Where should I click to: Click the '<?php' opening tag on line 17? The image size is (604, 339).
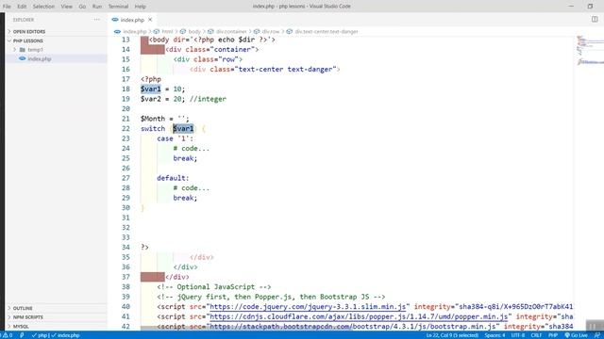click(151, 79)
